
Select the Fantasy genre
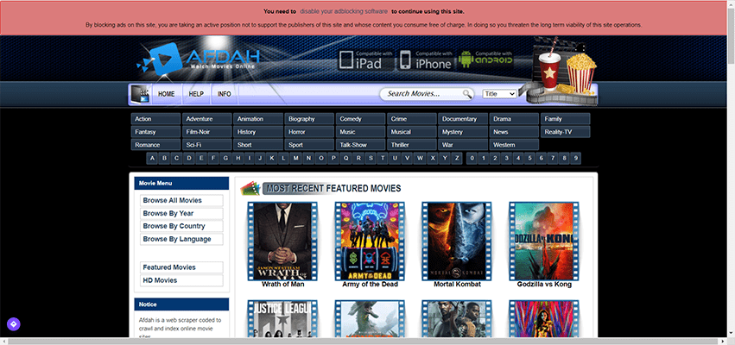coord(155,132)
